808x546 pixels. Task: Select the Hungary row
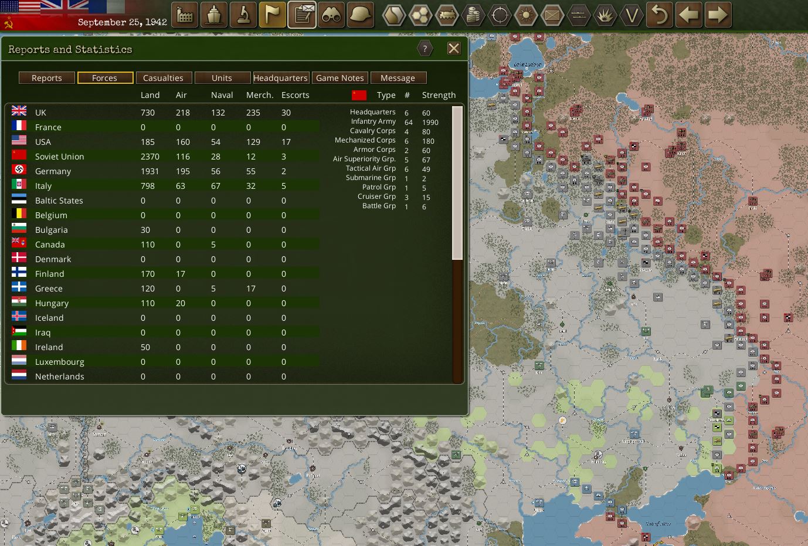165,303
